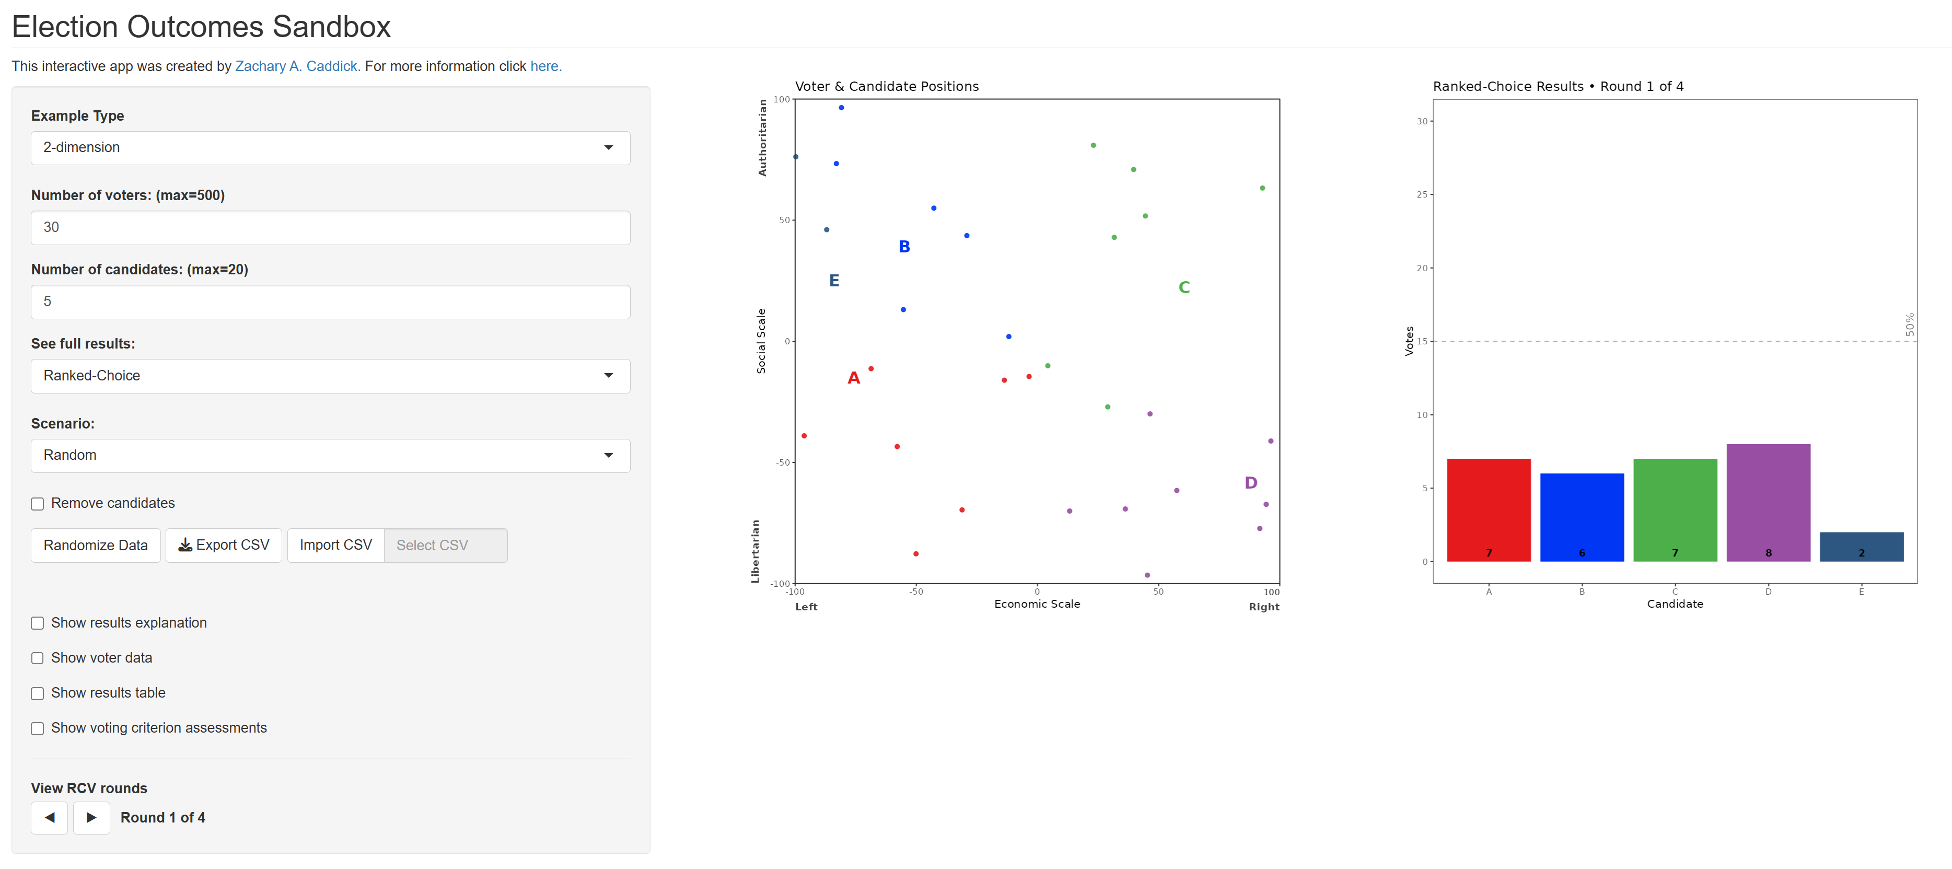Viewport: 1952px width, 869px height.
Task: Toggle Show voter data checkbox
Action: point(37,658)
